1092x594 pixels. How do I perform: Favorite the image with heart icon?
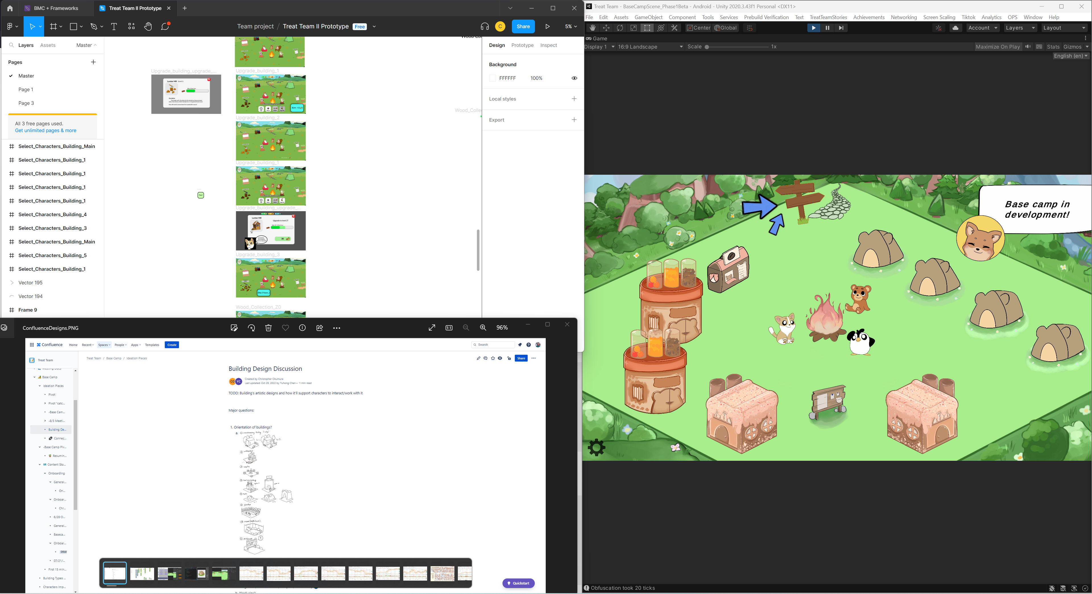coord(285,328)
